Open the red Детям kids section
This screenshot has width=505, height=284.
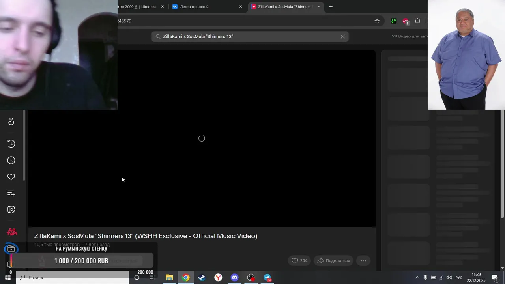11,232
